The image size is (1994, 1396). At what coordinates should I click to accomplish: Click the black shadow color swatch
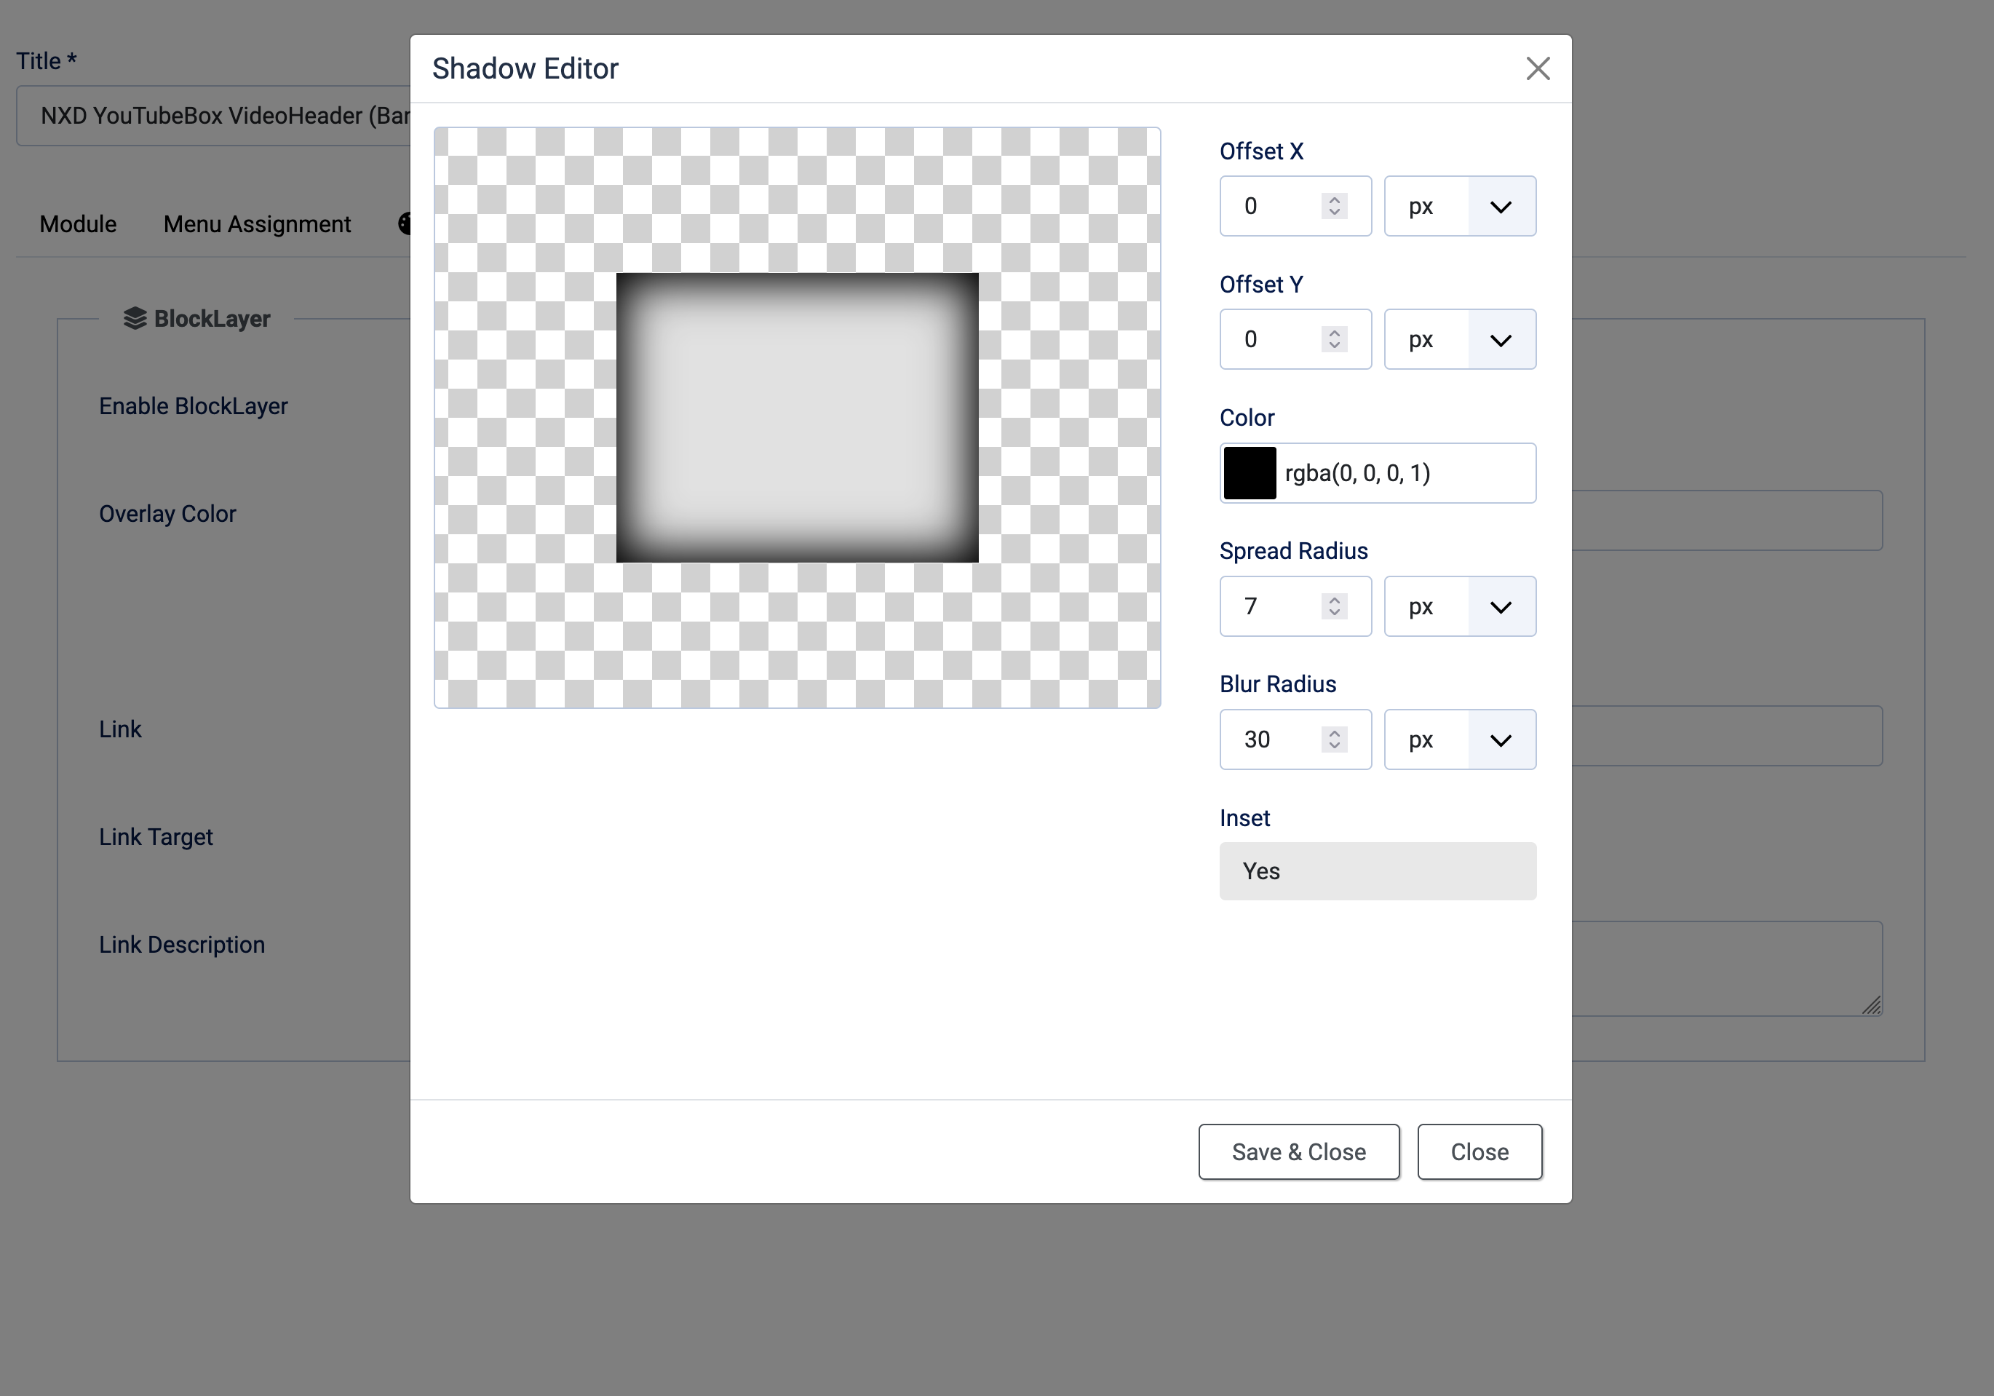1249,473
